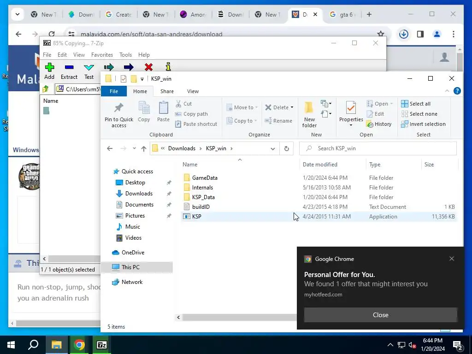Bookmark the page with the star icon
472x354 pixels.
(381, 34)
